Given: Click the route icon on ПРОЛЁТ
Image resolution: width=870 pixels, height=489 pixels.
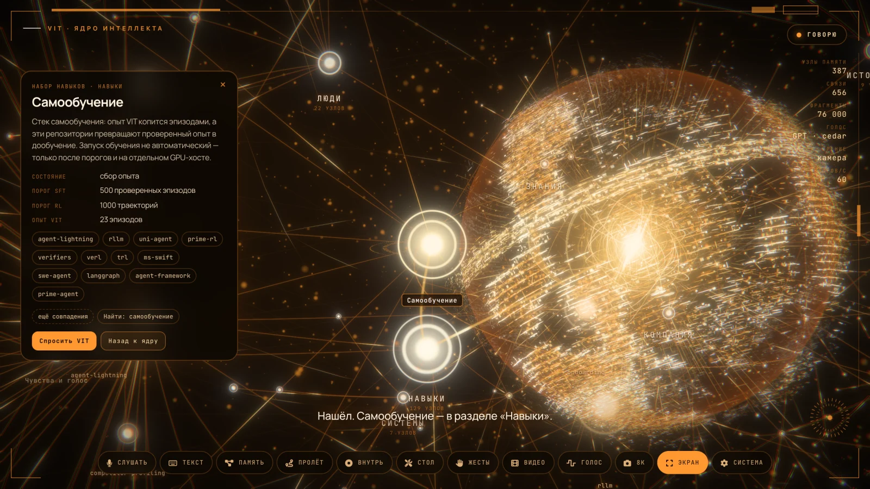Looking at the screenshot, I should pos(289,463).
